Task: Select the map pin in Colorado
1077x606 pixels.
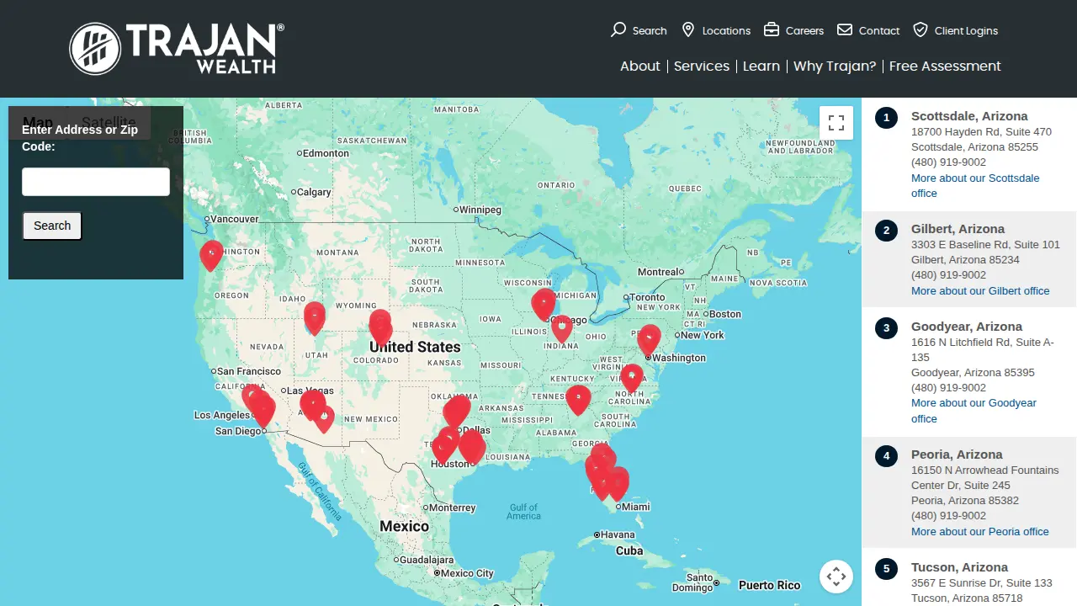Action: coord(380,327)
